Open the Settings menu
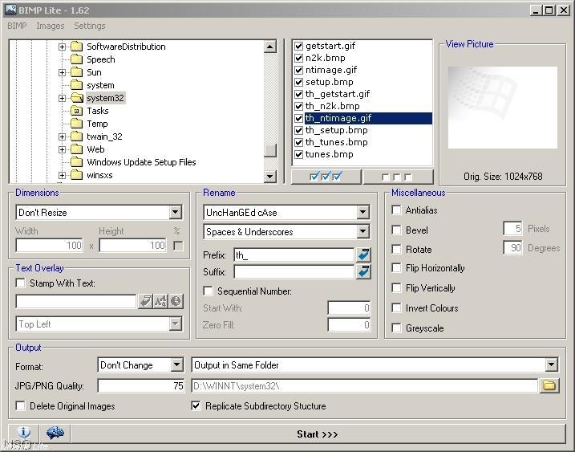The width and height of the screenshot is (575, 452). 89,26
